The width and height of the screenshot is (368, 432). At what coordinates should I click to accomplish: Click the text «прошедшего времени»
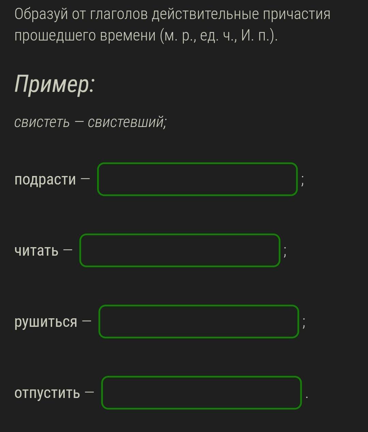(85, 35)
